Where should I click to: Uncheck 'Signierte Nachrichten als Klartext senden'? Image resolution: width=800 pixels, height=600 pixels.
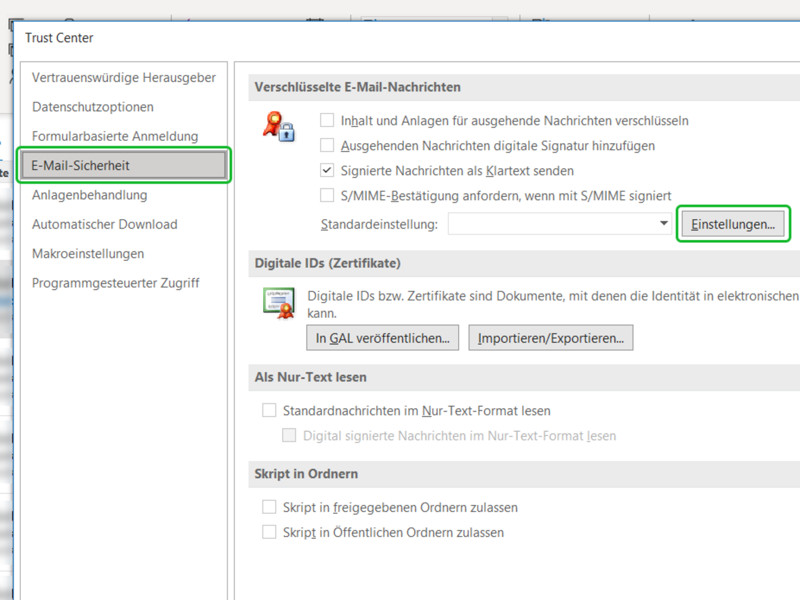(327, 170)
